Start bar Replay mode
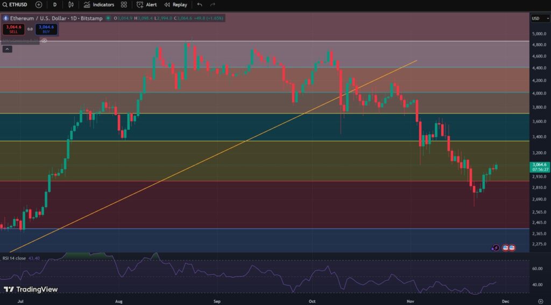This screenshot has width=551, height=305. (x=176, y=5)
